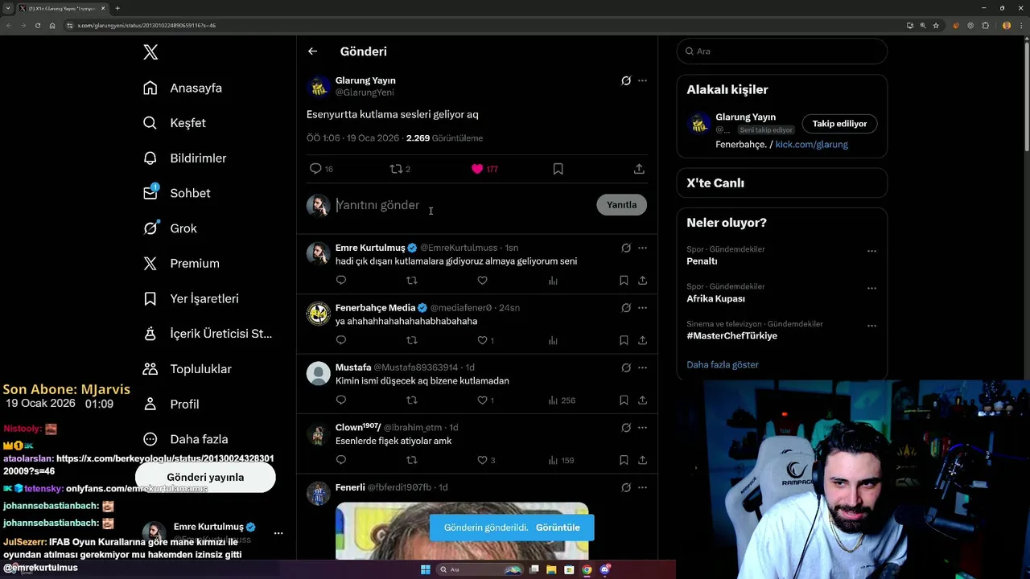Like Clown1907's comment

coord(485,460)
